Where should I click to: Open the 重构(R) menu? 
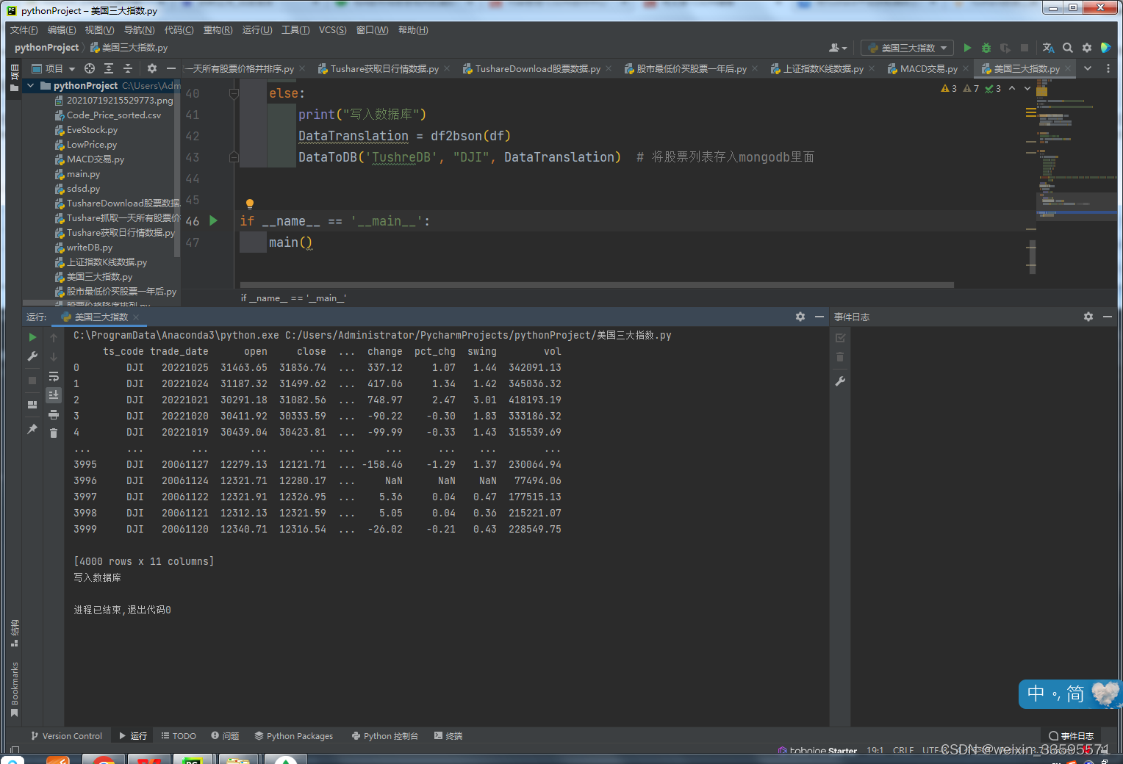pos(218,30)
